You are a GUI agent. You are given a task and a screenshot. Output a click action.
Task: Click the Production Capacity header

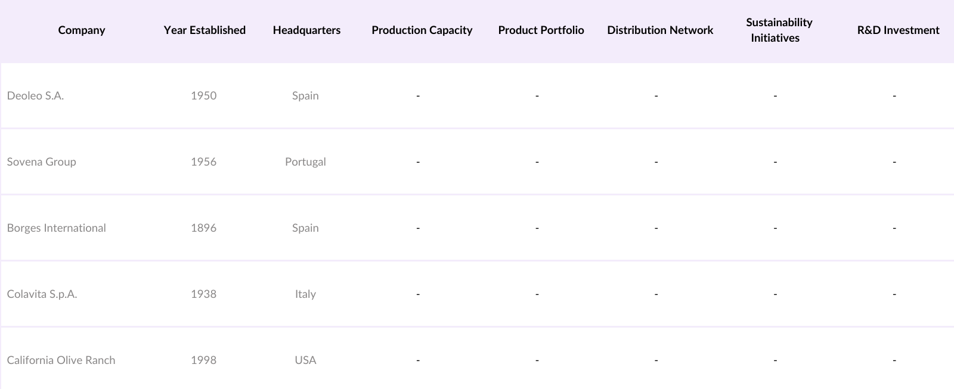[x=422, y=30]
